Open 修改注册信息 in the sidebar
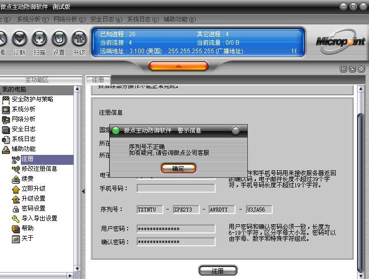369x279 pixels. tap(39, 169)
